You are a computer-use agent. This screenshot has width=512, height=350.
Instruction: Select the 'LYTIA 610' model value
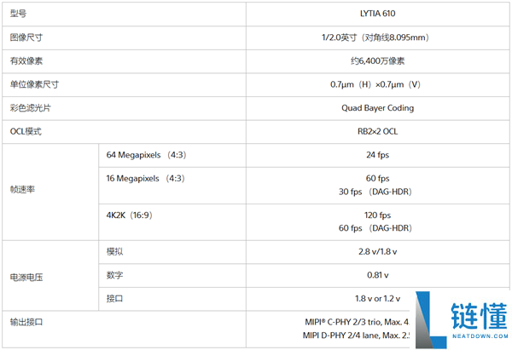pos(377,14)
